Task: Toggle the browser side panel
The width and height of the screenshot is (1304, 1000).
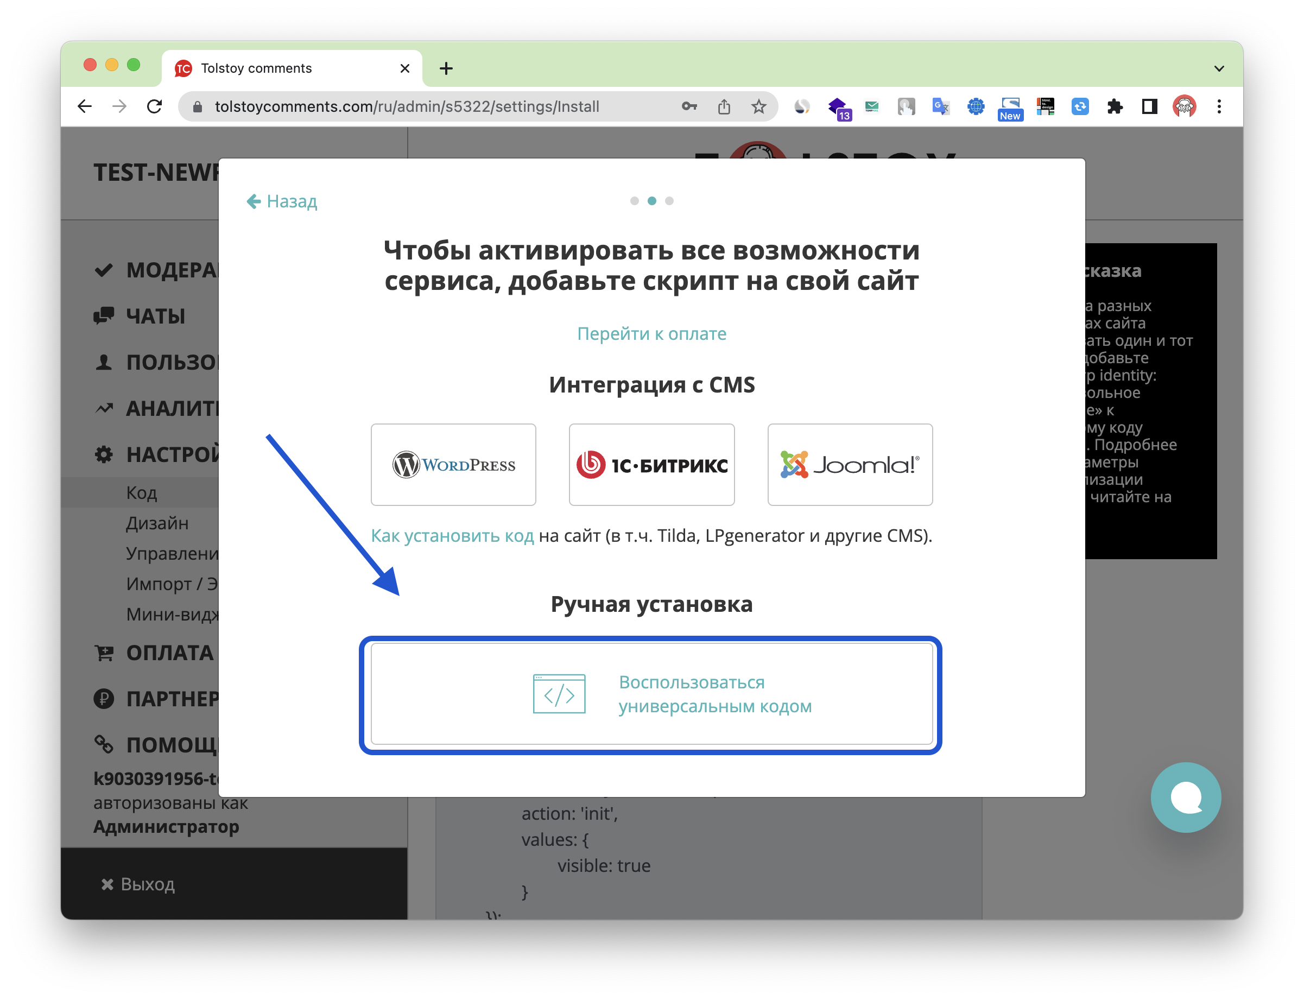Action: click(x=1149, y=106)
